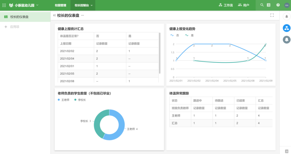This screenshot has height=154, width=291.
Task: Open the list view icon in header
Action: pyautogui.click(x=269, y=5)
